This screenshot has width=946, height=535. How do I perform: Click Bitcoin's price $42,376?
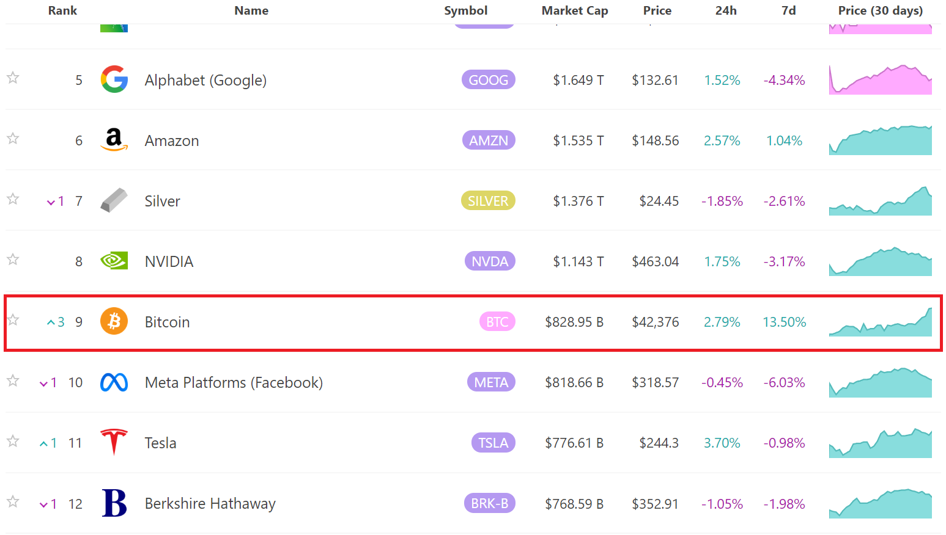[x=656, y=322]
